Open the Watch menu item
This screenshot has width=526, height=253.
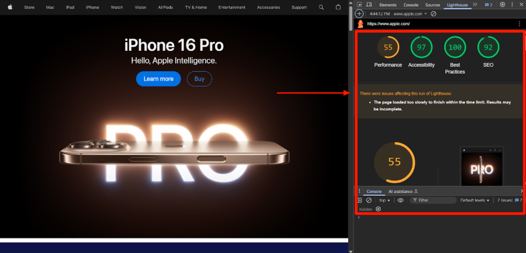(117, 7)
